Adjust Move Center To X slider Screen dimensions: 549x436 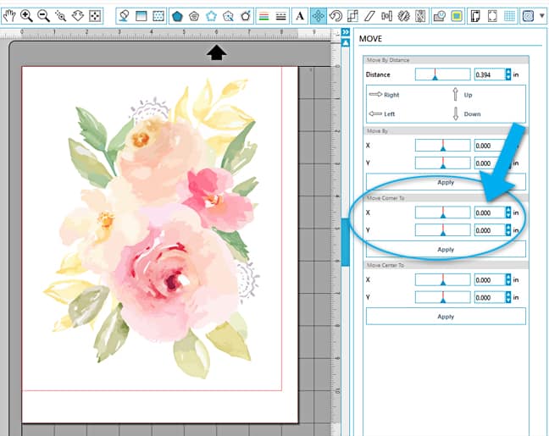point(442,279)
